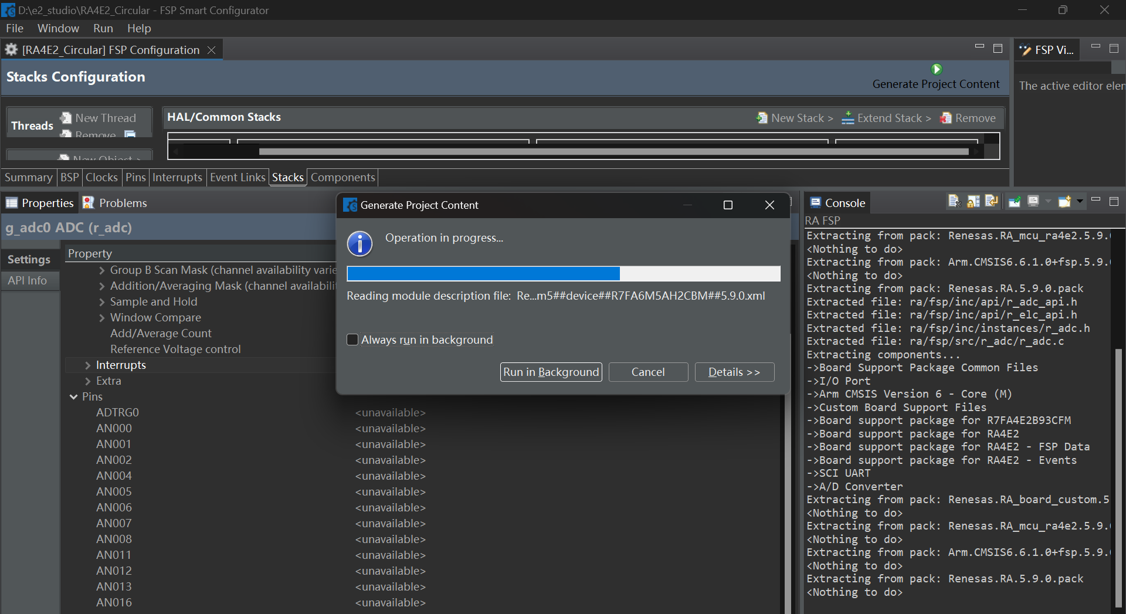Select the AN000 pin property row
The height and width of the screenshot is (614, 1126).
(422, 429)
